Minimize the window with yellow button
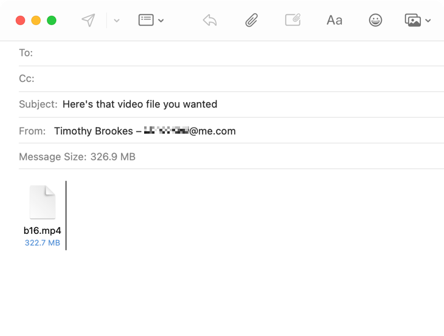The width and height of the screenshot is (444, 336). click(36, 20)
